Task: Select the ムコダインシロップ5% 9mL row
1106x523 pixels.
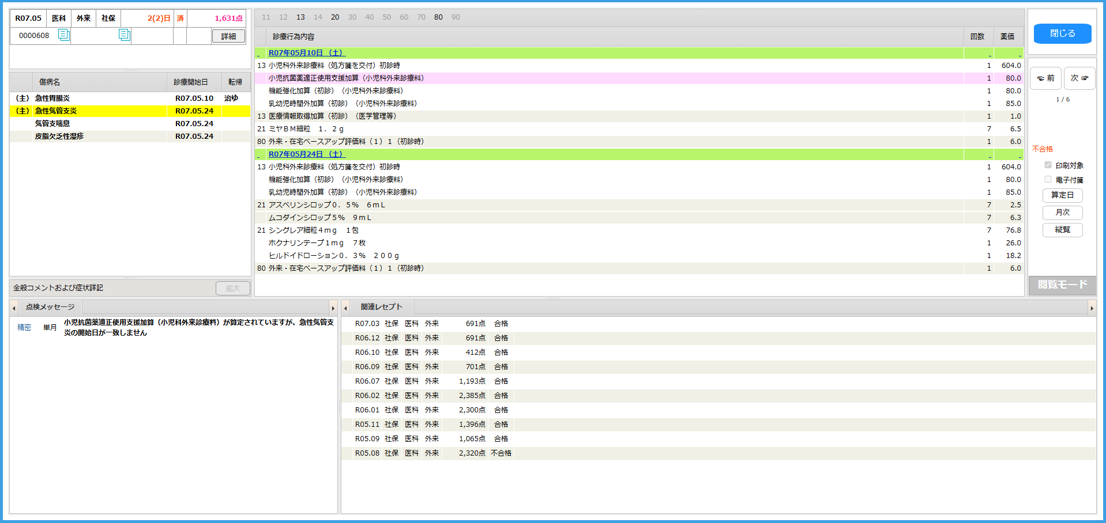Action: point(639,218)
